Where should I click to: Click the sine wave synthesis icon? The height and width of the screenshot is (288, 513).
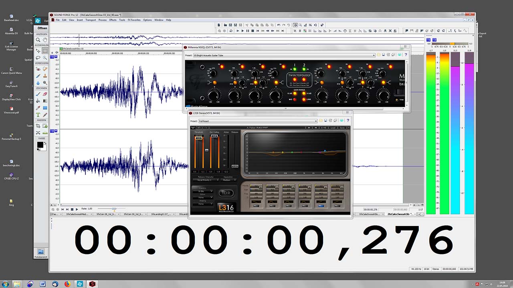pos(465,31)
